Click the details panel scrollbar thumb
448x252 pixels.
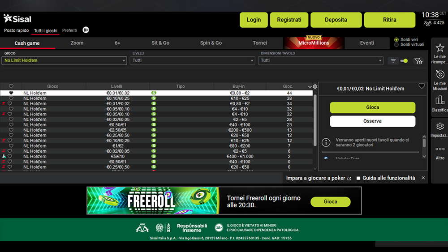424,143
